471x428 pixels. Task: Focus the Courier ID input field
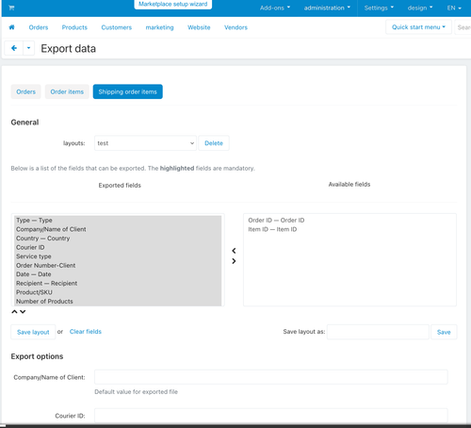coord(271,416)
